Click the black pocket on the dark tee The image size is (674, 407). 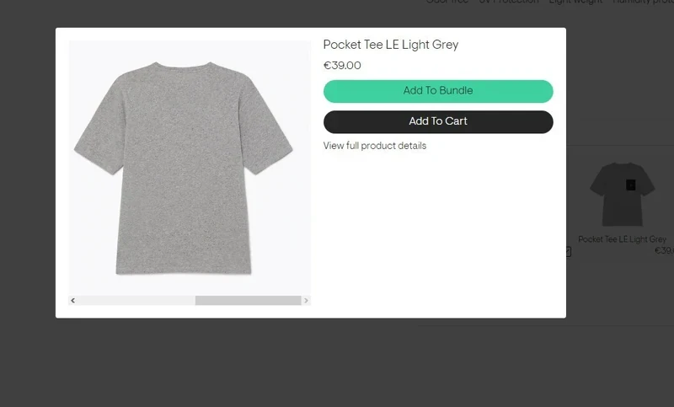point(630,185)
